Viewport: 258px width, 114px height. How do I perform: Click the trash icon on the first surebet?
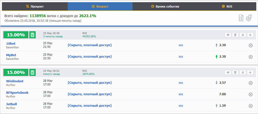[235, 35]
